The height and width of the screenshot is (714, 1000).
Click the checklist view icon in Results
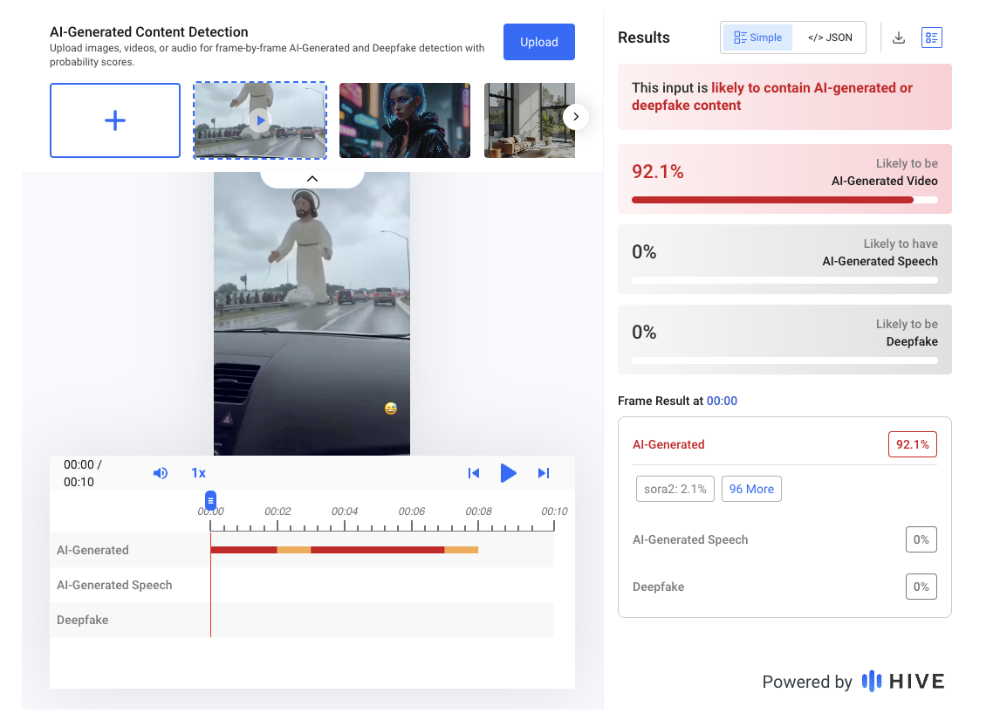coord(932,38)
